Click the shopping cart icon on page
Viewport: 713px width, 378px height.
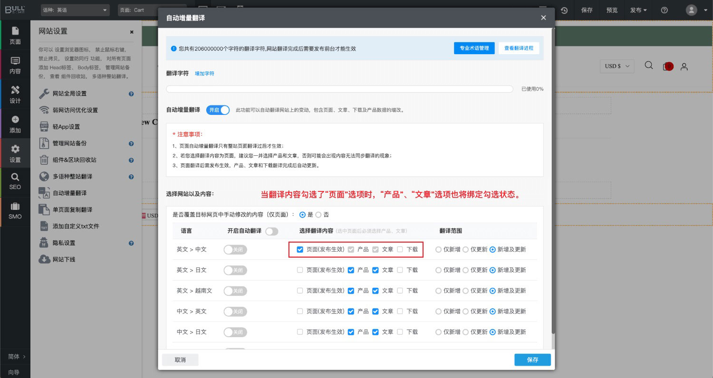point(667,66)
